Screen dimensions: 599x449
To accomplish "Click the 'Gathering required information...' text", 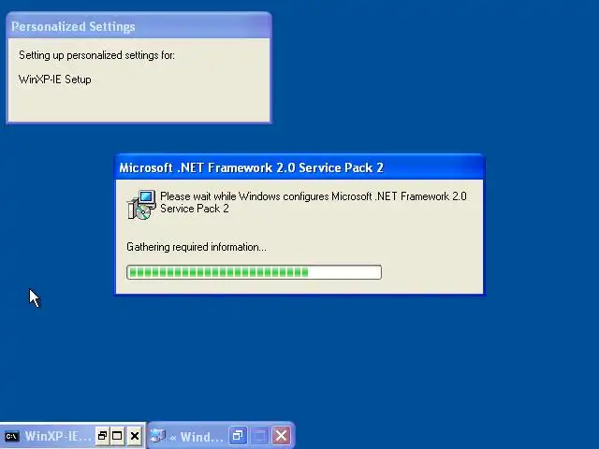I will pyautogui.click(x=197, y=247).
